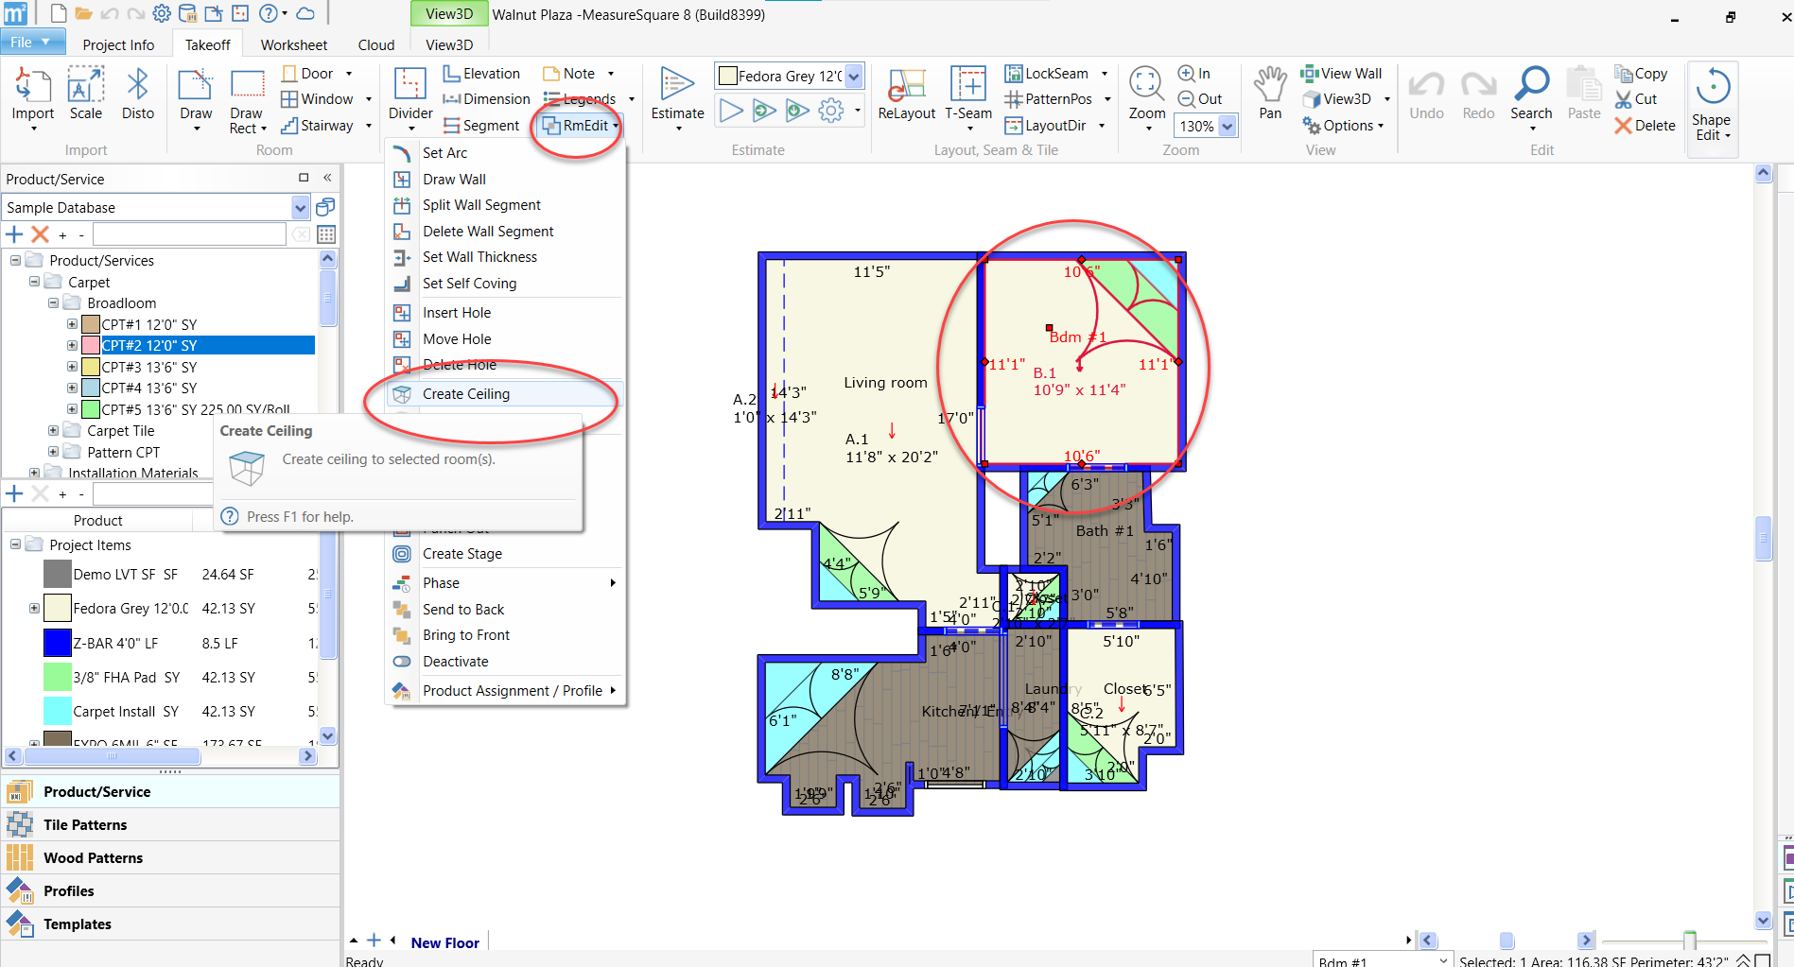The height and width of the screenshot is (967, 1794).
Task: Click the ReLayout icon
Action: pyautogui.click(x=906, y=86)
